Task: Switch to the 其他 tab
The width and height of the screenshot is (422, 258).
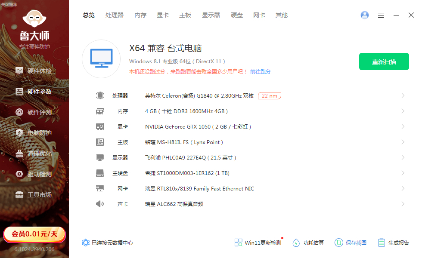Action: (282, 15)
